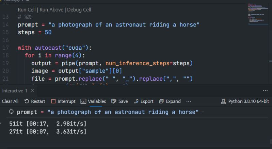Click the spinning cell execution icon

[11, 112]
